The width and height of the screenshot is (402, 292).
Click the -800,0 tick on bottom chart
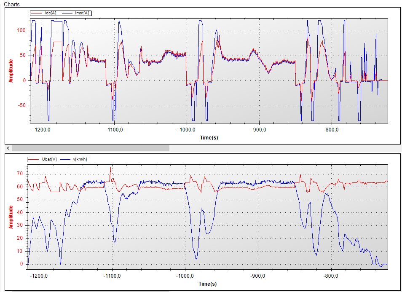click(x=332, y=276)
